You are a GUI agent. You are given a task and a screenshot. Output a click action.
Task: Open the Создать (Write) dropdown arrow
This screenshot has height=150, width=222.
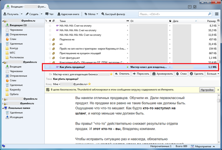click(x=42, y=14)
